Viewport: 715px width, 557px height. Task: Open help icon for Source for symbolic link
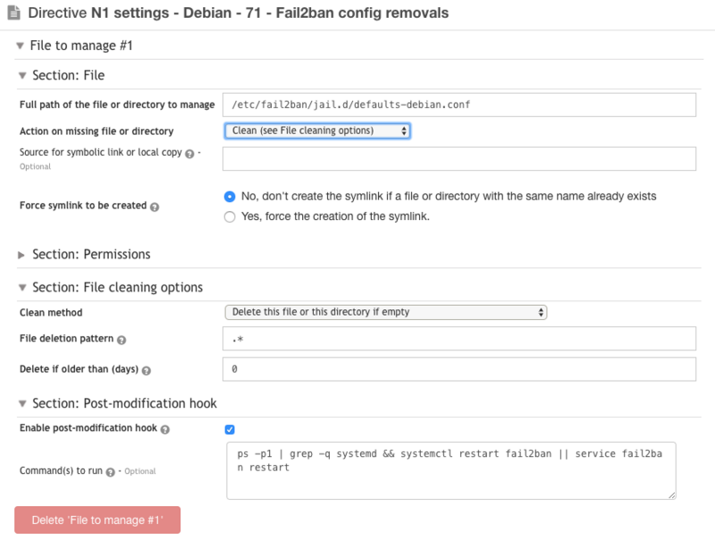tap(189, 154)
